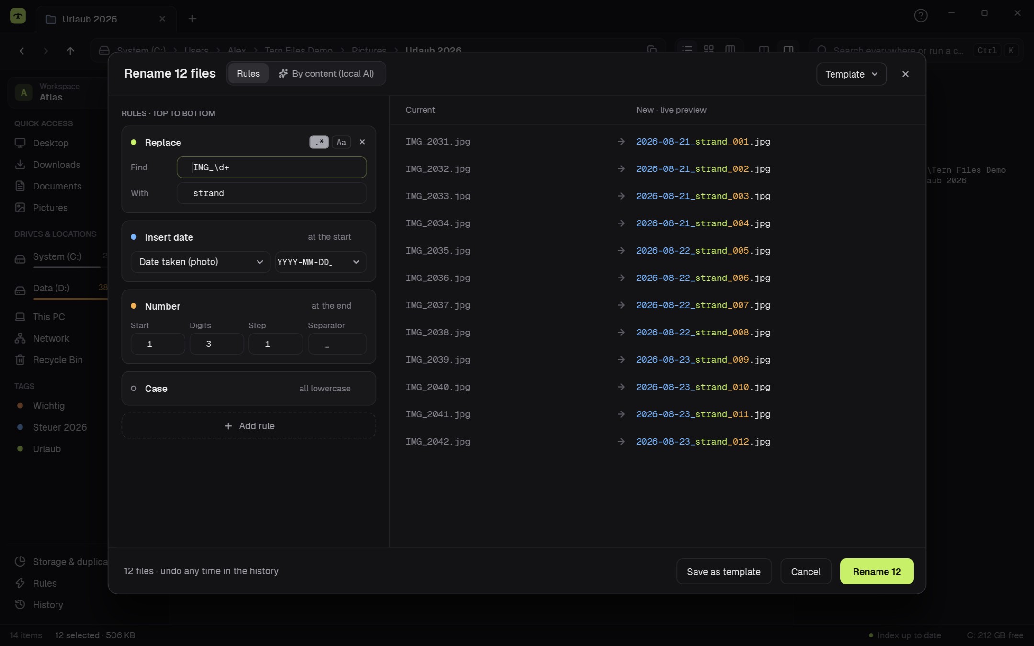
Task: Click the Find input field
Action: [271, 167]
